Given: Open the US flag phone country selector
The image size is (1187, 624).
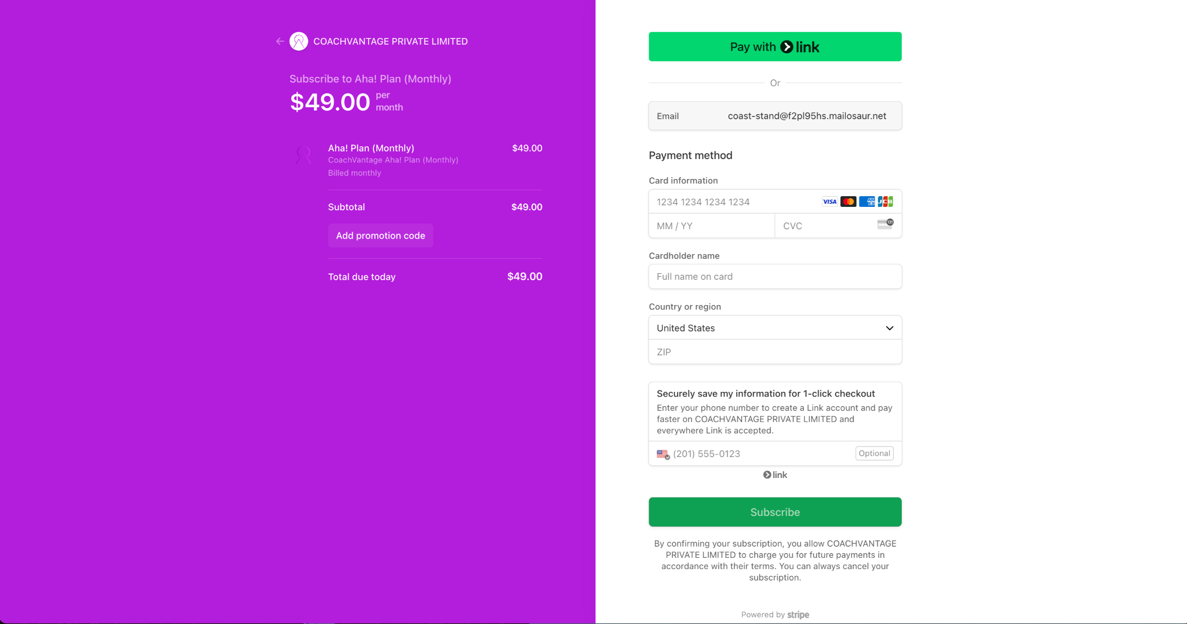Looking at the screenshot, I should [663, 454].
